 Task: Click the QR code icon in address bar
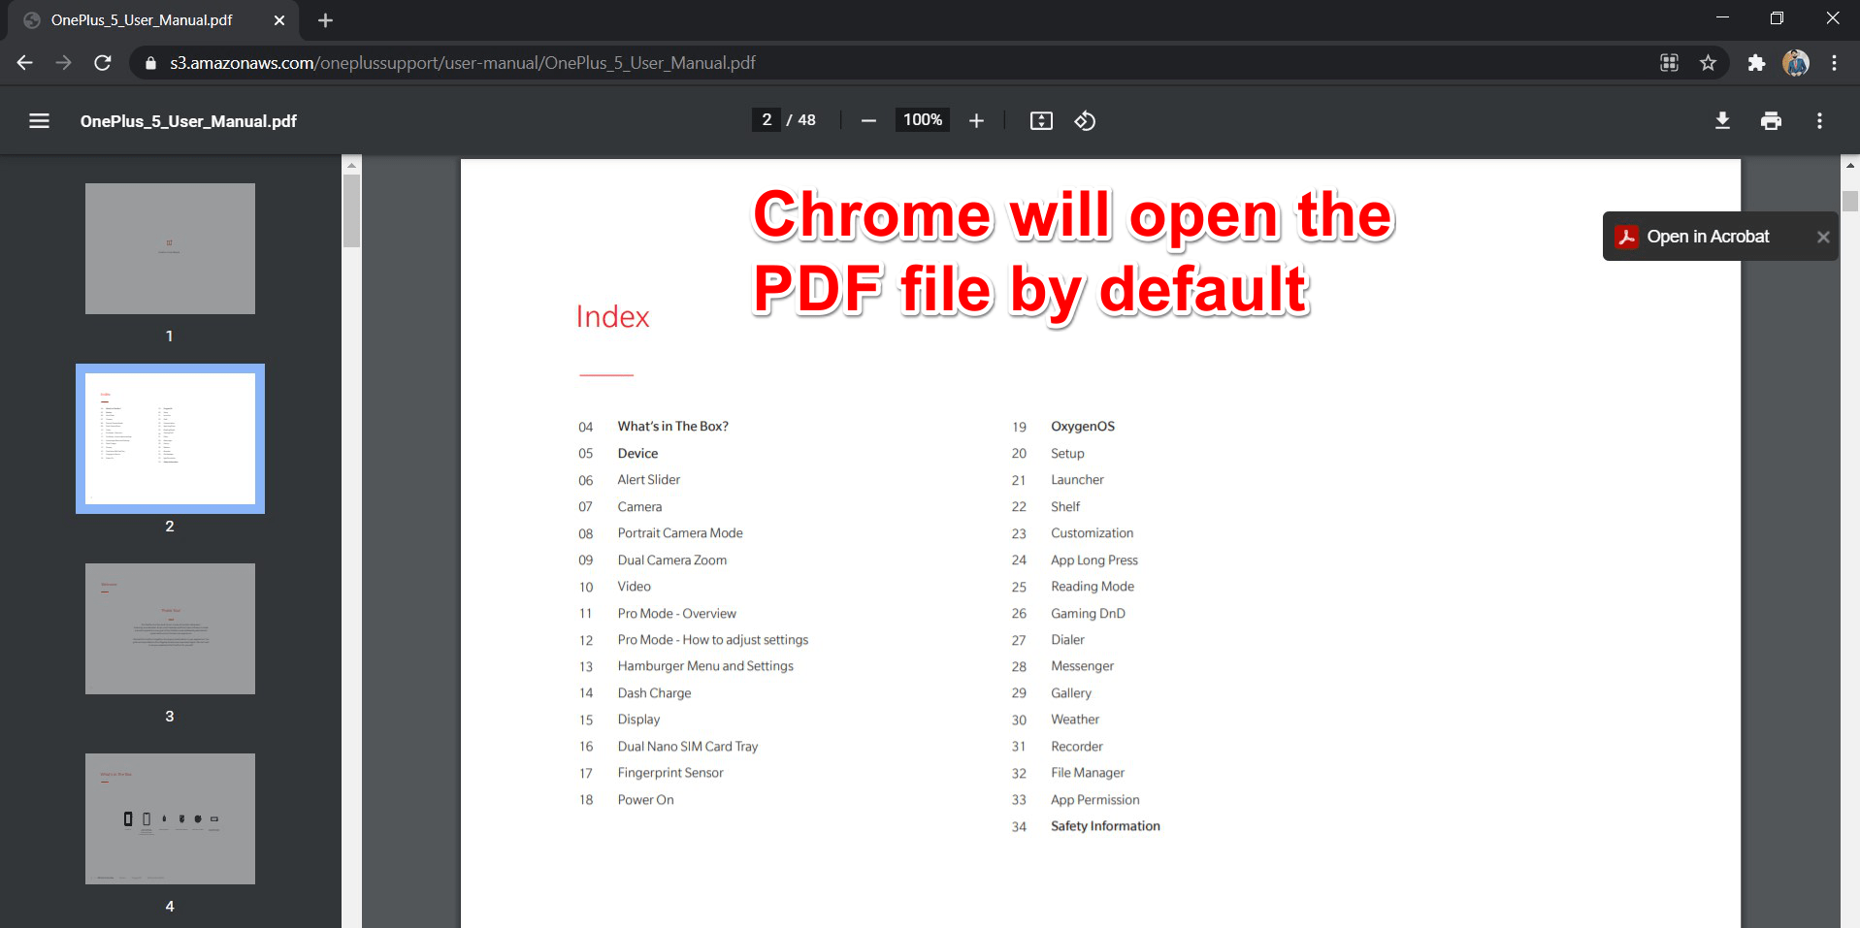coord(1669,63)
